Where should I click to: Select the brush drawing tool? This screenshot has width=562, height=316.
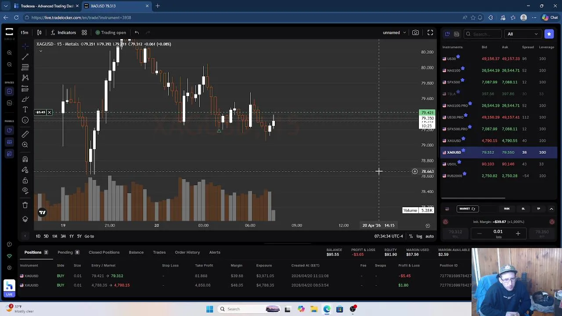[x=25, y=99]
